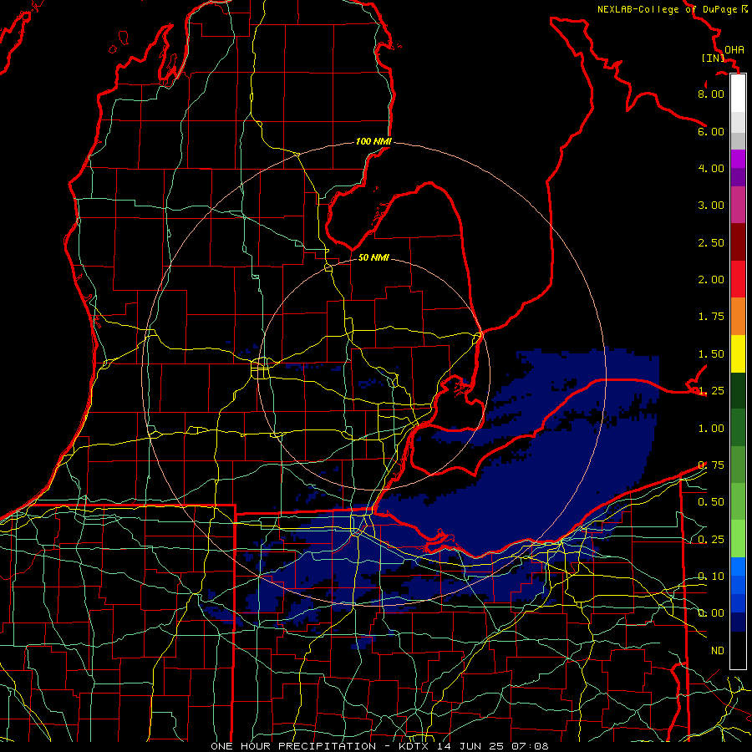Select the black ND swatch in legend
Viewport: 752px width, 752px height.
(738, 650)
